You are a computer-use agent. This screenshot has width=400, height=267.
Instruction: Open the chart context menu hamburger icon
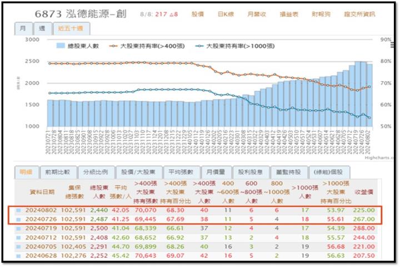tap(392, 45)
